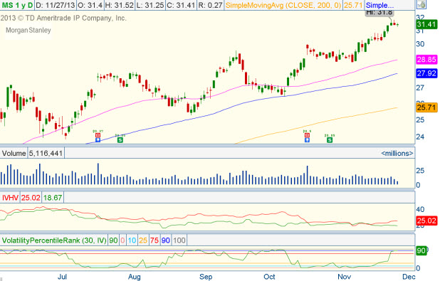Viewport: 445px width, 281px height.
Task: Click the red earnings marker in July
Action: click(x=98, y=135)
